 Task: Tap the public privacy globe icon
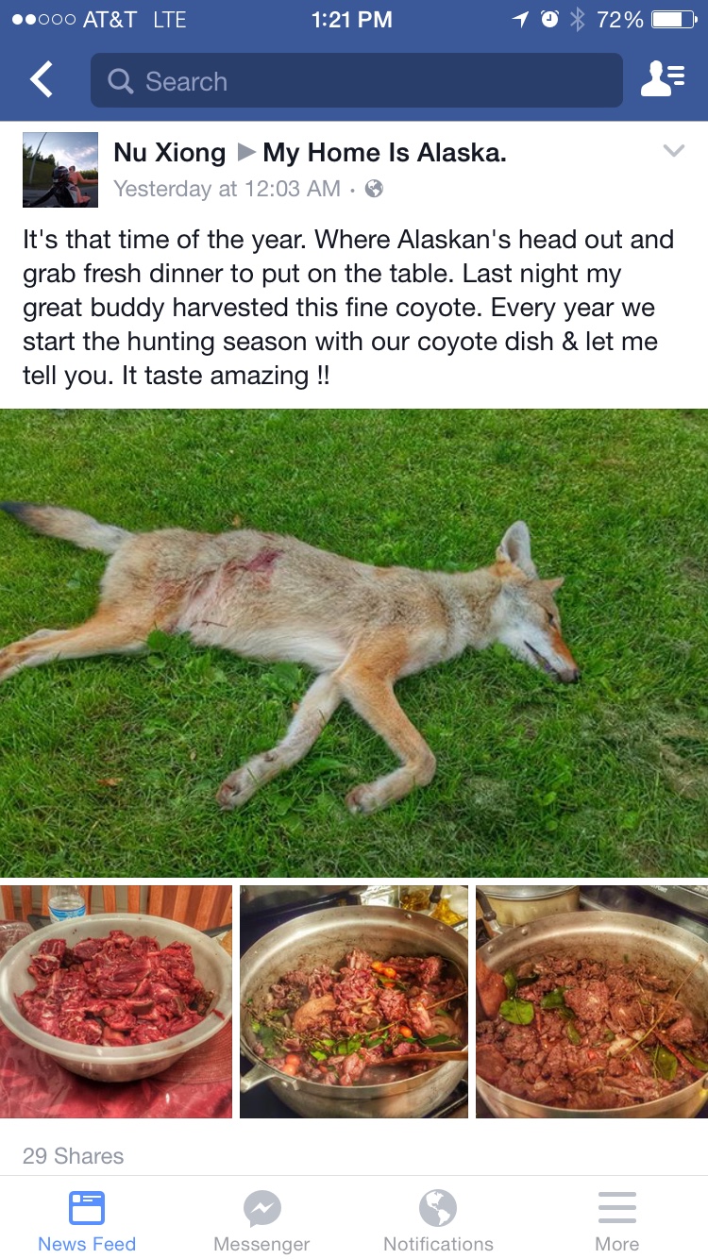click(x=374, y=189)
